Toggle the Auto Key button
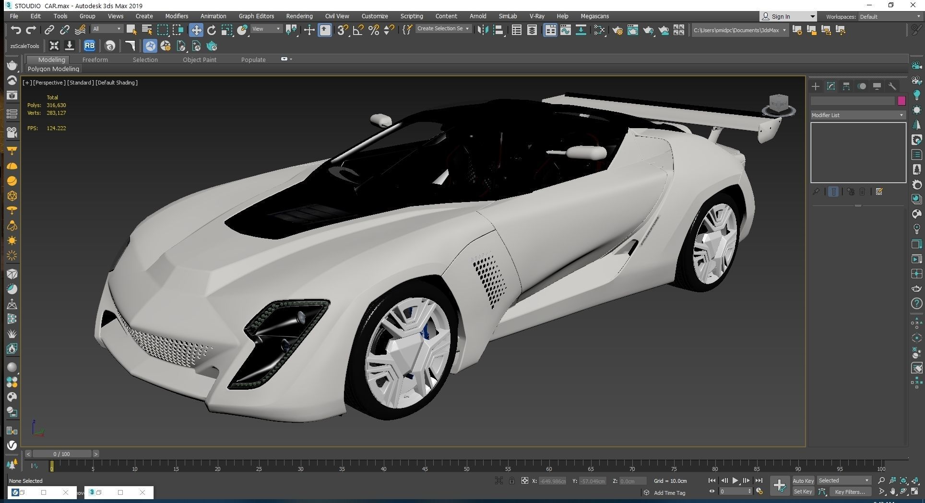The height and width of the screenshot is (503, 925). (803, 480)
